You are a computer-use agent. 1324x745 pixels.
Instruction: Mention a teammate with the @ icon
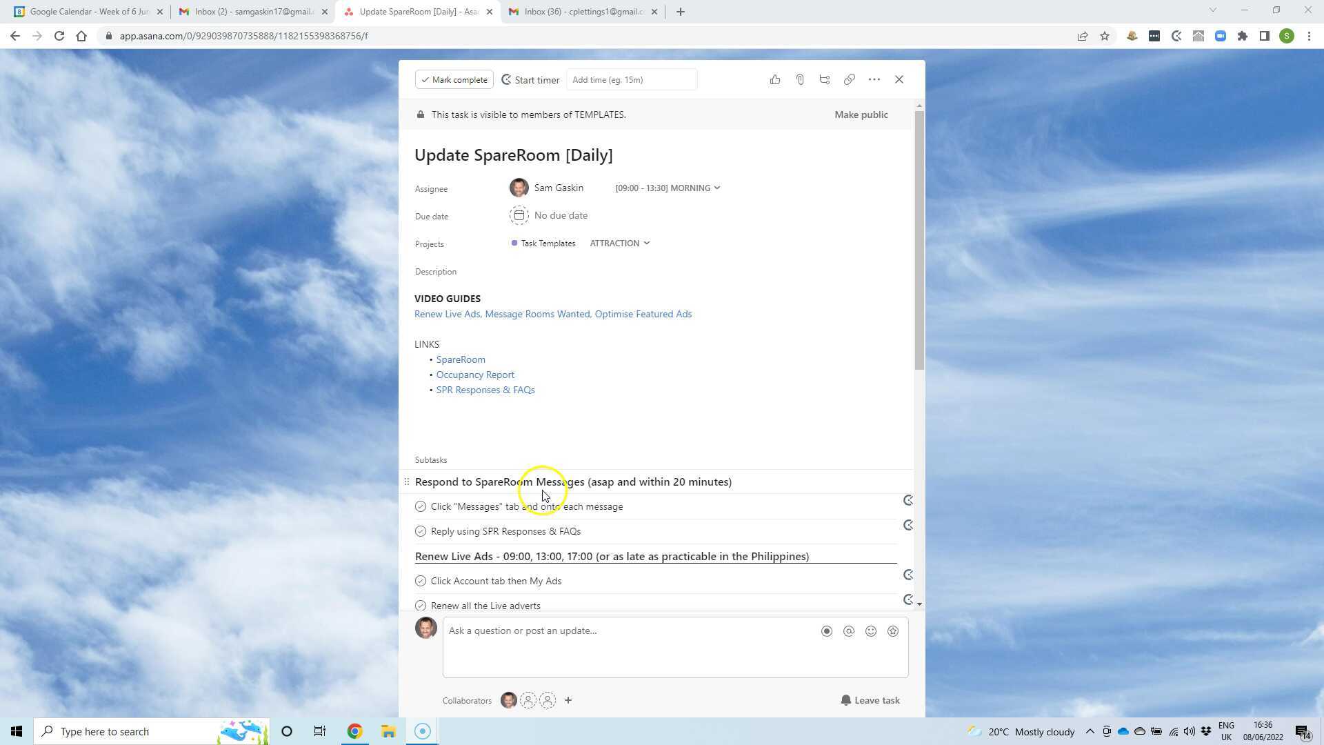[x=849, y=631]
